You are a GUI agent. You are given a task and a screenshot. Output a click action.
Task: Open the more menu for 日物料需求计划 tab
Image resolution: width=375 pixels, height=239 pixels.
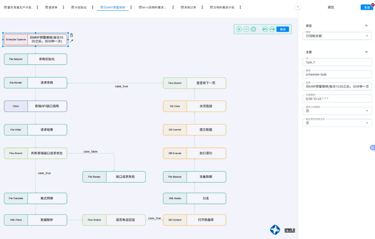click(240, 7)
